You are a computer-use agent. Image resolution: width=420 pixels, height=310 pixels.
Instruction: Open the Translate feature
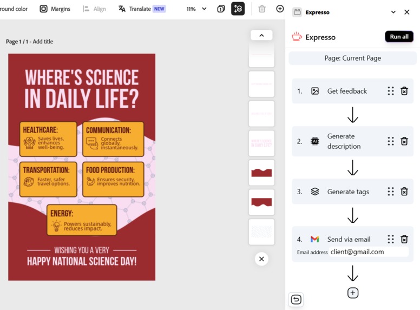click(x=142, y=9)
